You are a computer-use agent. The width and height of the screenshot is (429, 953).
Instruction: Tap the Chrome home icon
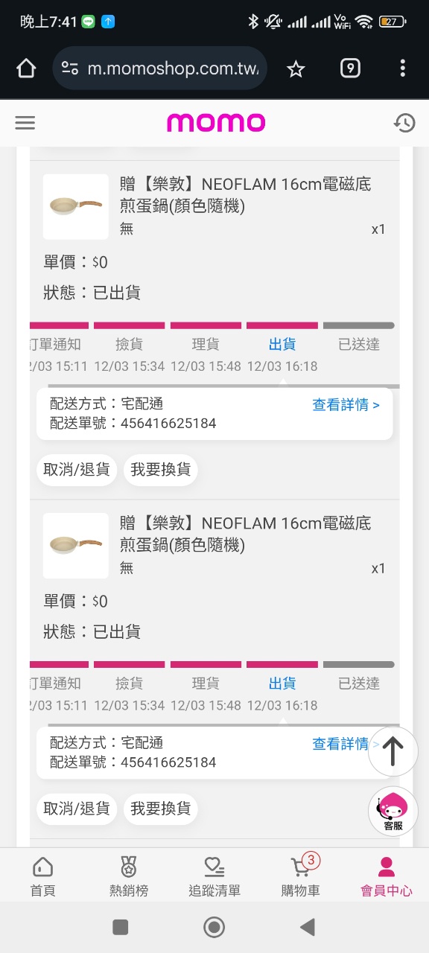tap(26, 68)
